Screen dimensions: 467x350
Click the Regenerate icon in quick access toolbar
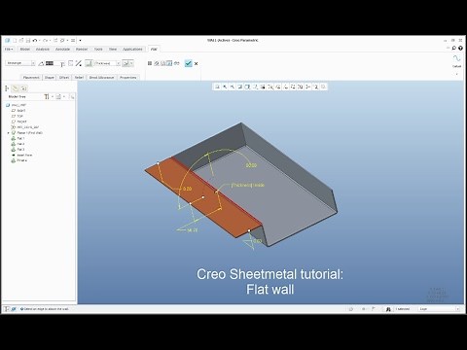(x=55, y=41)
